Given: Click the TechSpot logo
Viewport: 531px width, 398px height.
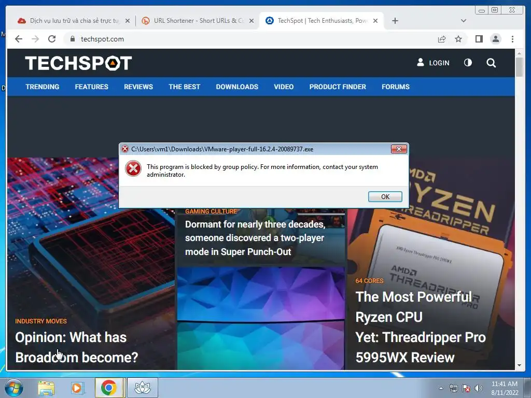Looking at the screenshot, I should 78,63.
